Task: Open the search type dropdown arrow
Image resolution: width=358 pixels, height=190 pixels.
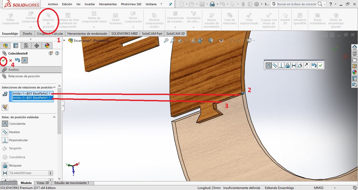Action: [324, 4]
